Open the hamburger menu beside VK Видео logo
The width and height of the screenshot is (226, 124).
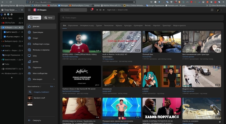point(29,10)
